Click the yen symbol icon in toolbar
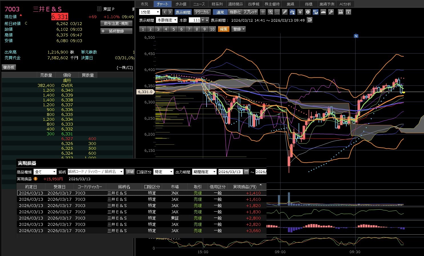The width and height of the screenshot is (424, 256). (300, 12)
